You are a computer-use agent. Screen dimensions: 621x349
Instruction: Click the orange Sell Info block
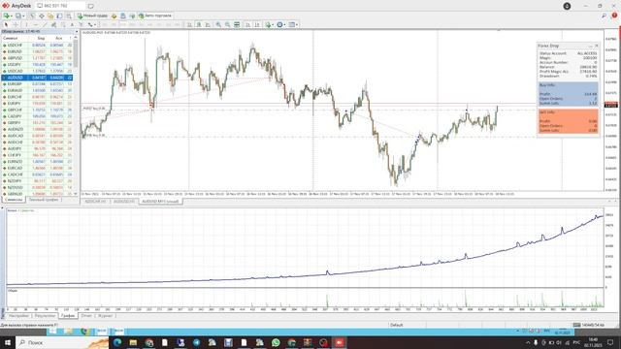coord(568,121)
